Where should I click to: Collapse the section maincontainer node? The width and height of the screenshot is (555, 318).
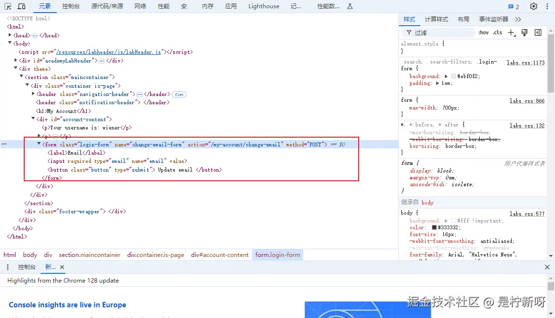coord(21,77)
